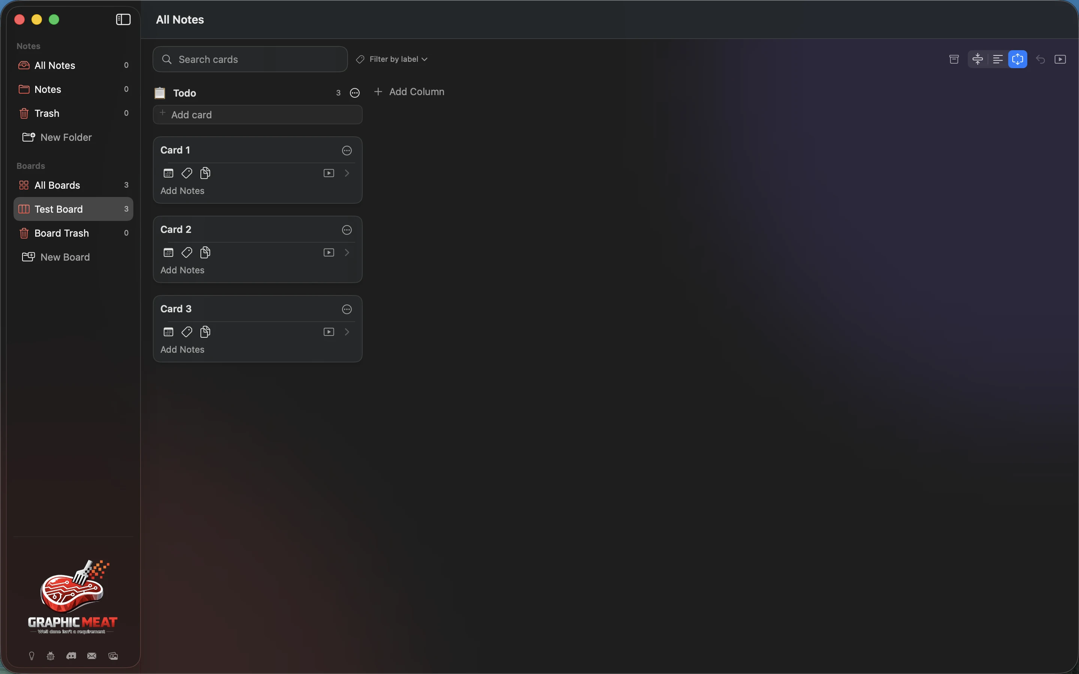Click the Add card field
This screenshot has height=674, width=1079.
point(258,115)
